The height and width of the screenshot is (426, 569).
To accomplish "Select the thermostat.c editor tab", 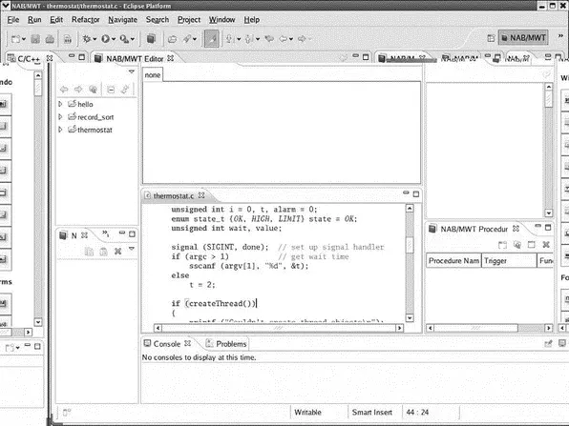I will tap(174, 196).
